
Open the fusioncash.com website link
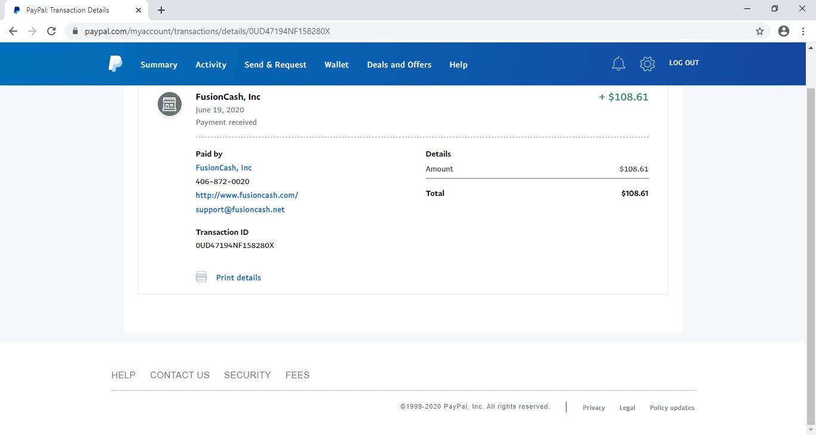tap(247, 195)
